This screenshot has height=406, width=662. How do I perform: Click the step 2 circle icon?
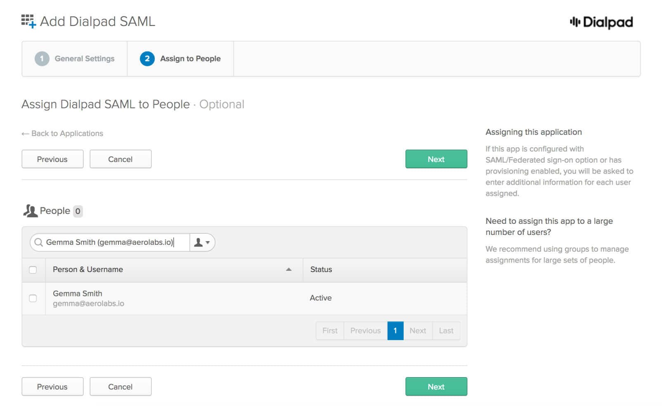pyautogui.click(x=147, y=59)
